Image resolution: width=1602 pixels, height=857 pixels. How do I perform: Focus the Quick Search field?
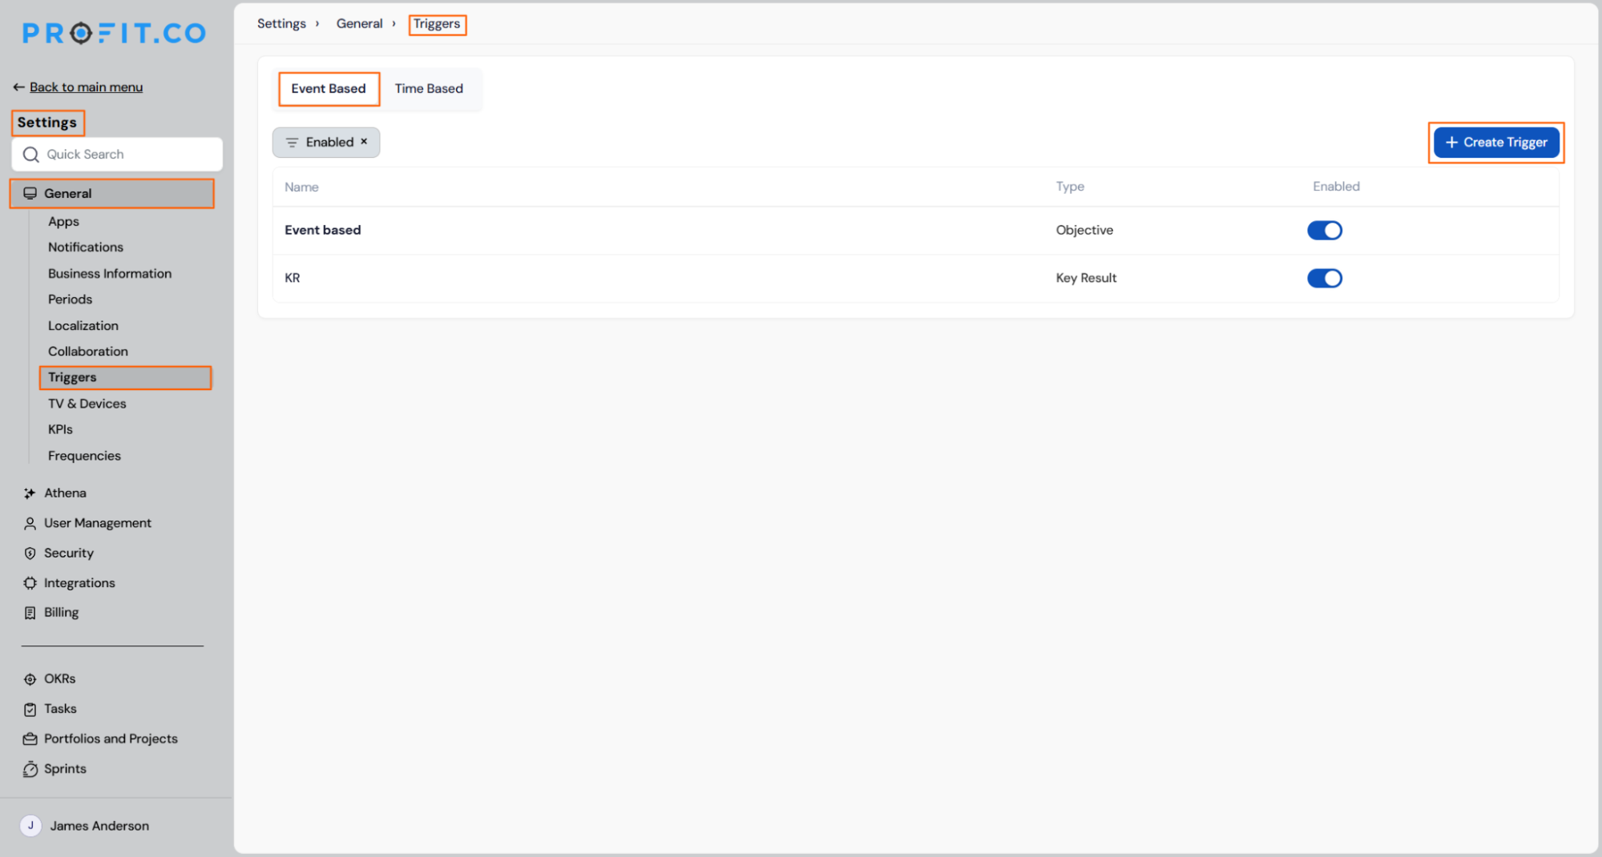click(x=117, y=155)
